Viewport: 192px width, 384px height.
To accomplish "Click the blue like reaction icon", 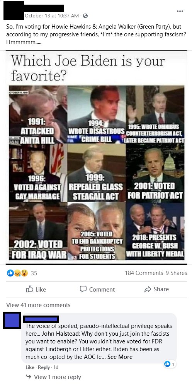I will pos(10,273).
